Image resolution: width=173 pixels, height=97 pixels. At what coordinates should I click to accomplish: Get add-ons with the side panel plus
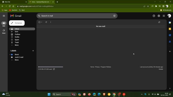[170, 51]
